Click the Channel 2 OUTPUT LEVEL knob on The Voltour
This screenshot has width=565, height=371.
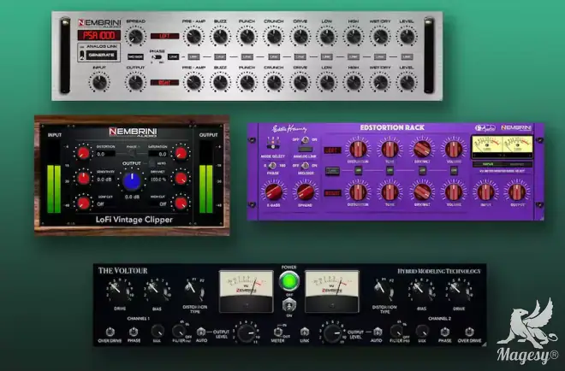332,333
